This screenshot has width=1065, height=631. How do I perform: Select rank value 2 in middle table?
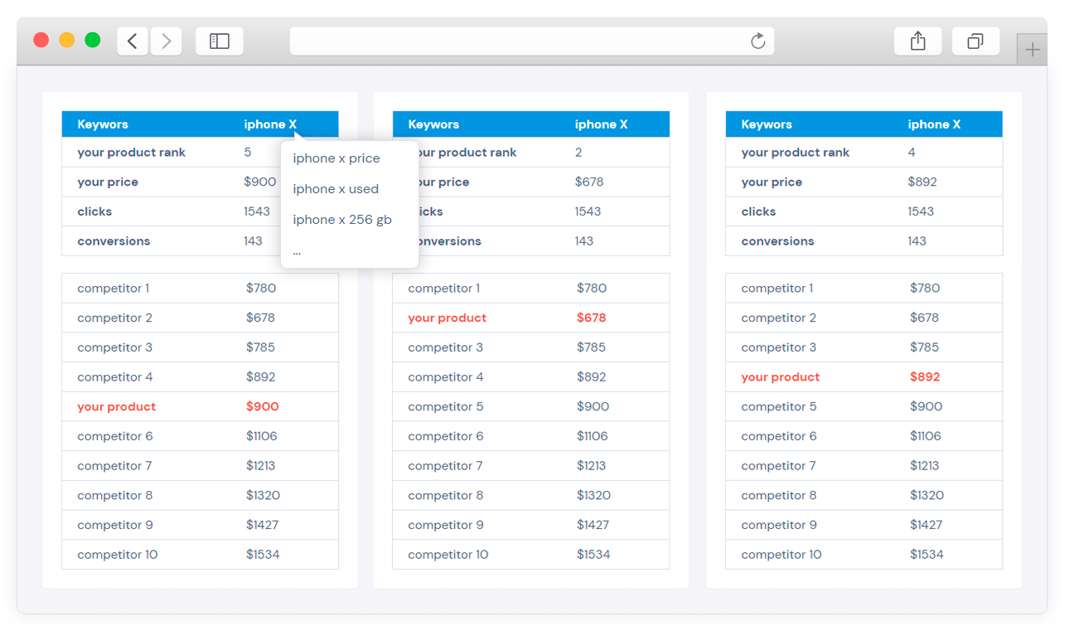578,153
